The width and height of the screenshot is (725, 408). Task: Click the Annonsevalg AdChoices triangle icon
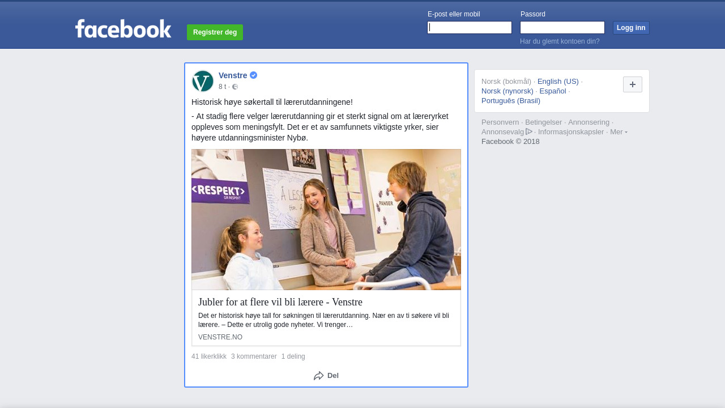pyautogui.click(x=529, y=131)
